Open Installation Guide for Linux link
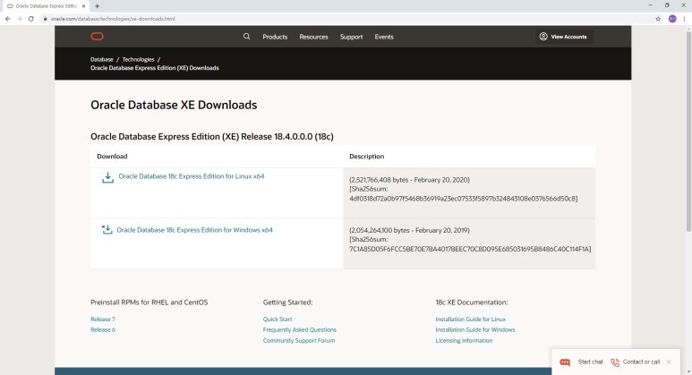This screenshot has height=375, width=692. tap(471, 319)
